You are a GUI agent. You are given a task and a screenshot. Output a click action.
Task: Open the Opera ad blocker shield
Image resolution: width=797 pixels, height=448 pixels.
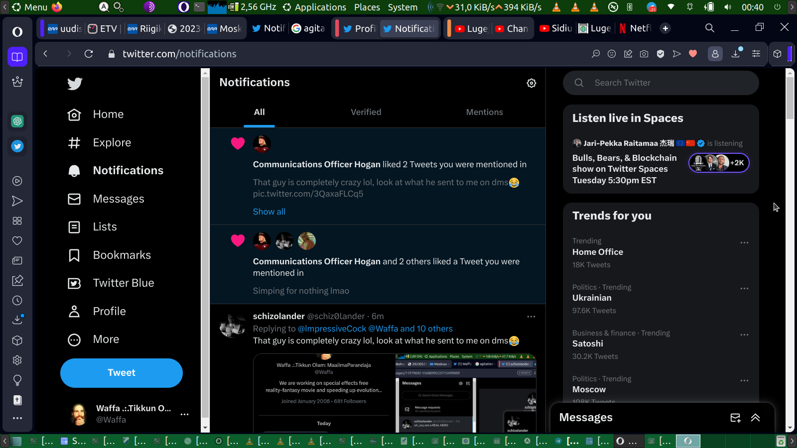click(661, 54)
